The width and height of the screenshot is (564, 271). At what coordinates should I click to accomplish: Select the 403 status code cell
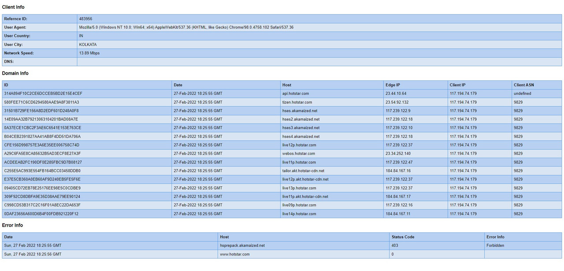394,246
